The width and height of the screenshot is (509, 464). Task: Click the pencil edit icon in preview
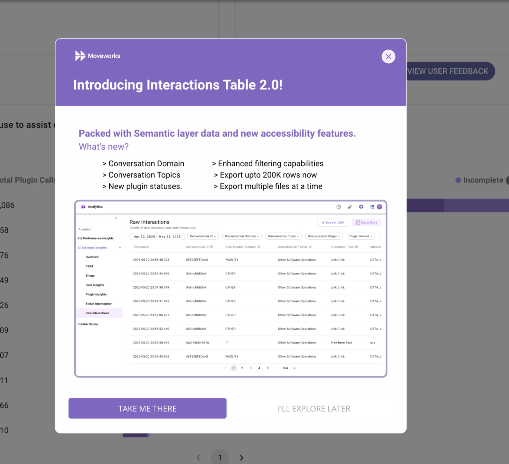click(x=350, y=207)
